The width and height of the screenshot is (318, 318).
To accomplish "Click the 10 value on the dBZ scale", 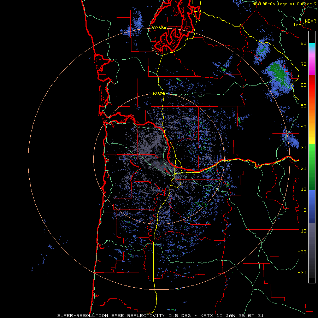I will pyautogui.click(x=304, y=189).
